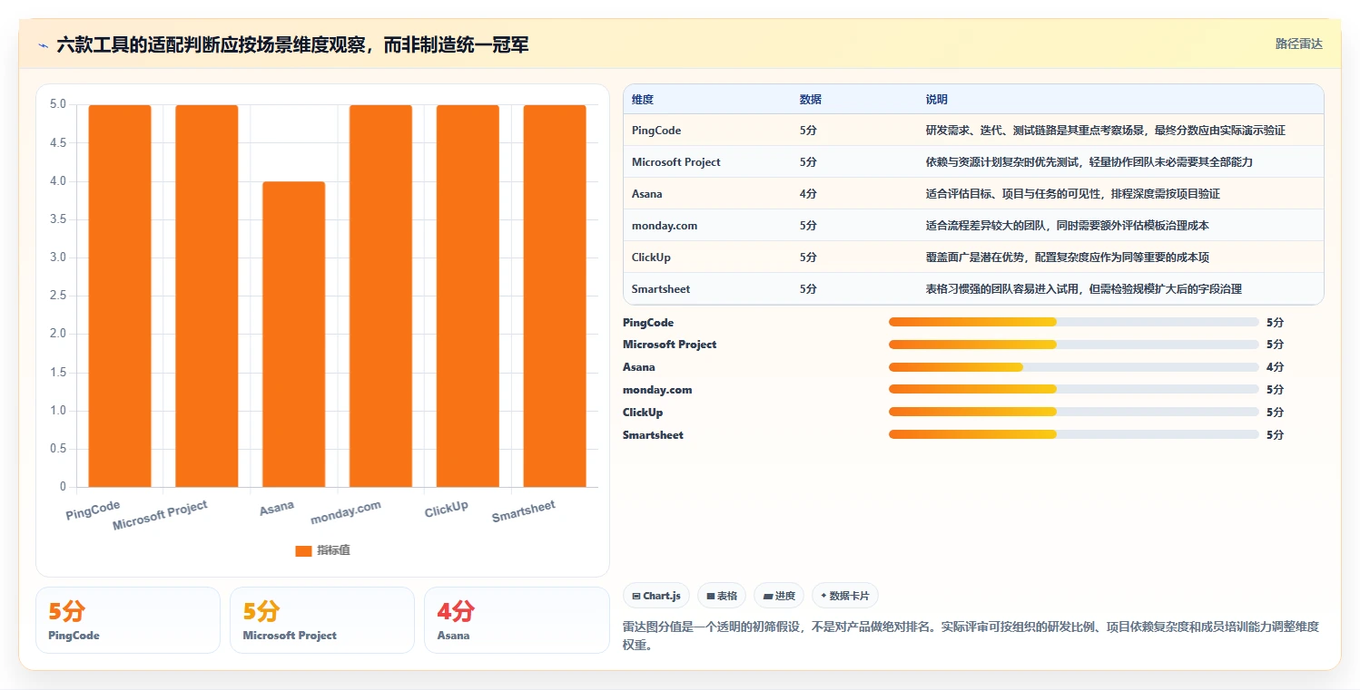Screen dimensions: 1360x690
Task: Click the 路径雷达 label in the header
Action: [x=1299, y=44]
